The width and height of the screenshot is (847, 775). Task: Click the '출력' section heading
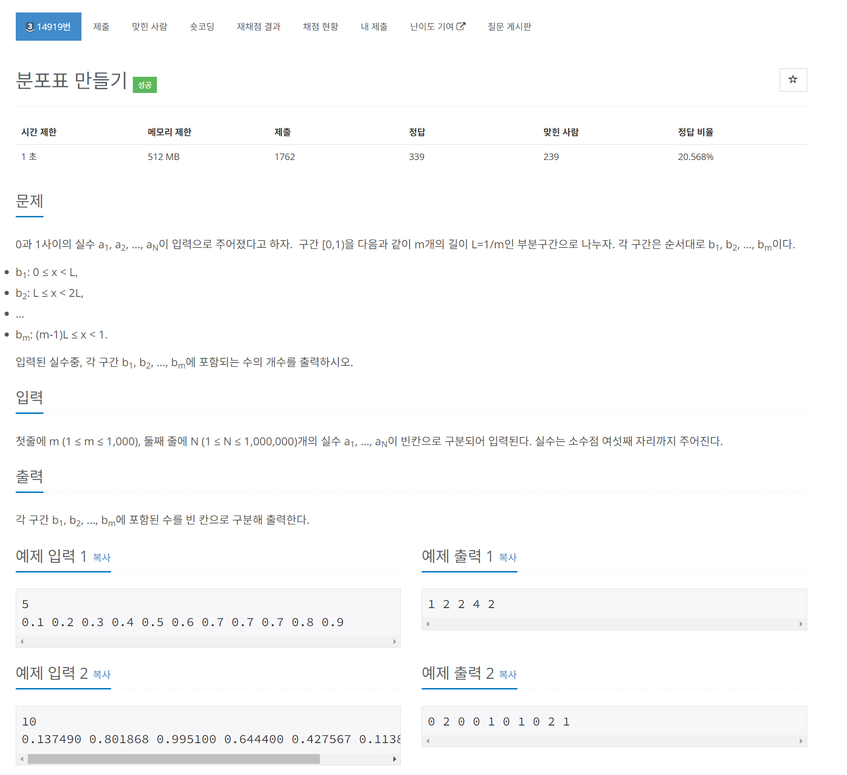tap(30, 477)
